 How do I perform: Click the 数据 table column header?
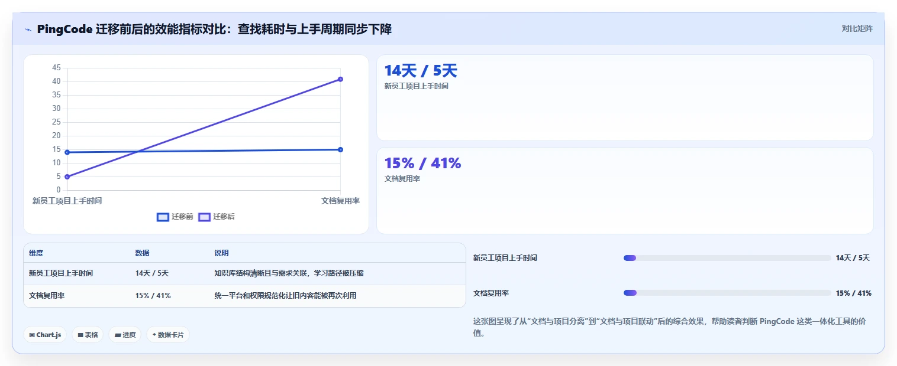[142, 253]
